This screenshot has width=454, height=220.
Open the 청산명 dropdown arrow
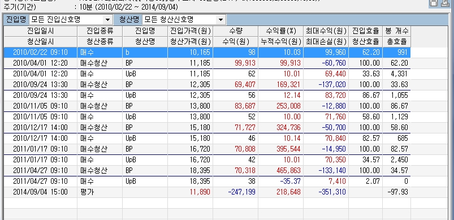[x=220, y=20]
